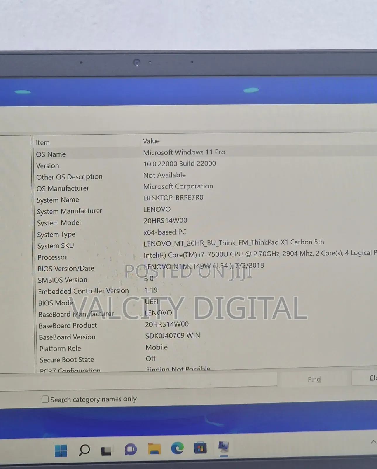Click value Microsoft Windows 11 Pro
This screenshot has width=377, height=469.
click(184, 152)
